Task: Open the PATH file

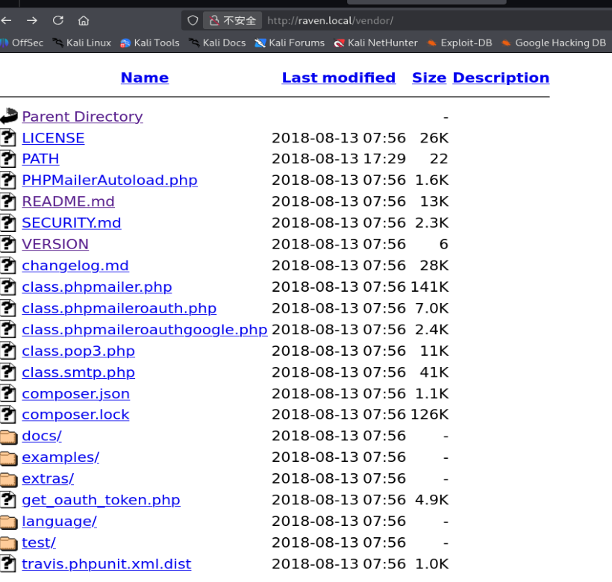Action: coord(40,159)
